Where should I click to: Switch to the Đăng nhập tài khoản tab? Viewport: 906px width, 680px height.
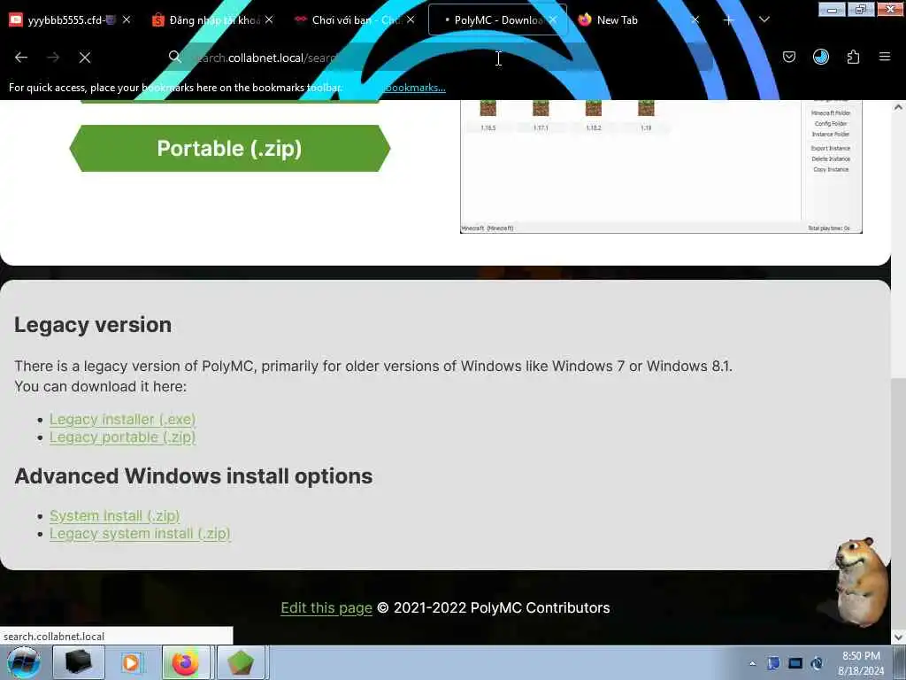click(x=212, y=19)
